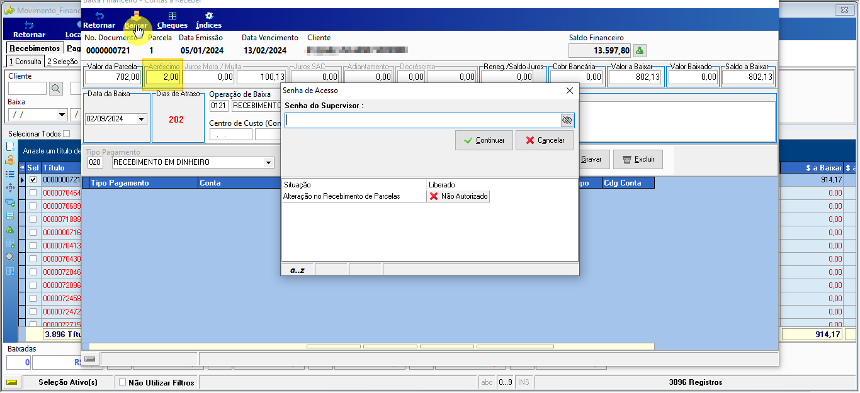Screen dimensions: 860x393
Task: Select the 2 Seleção tab
Action: (62, 62)
